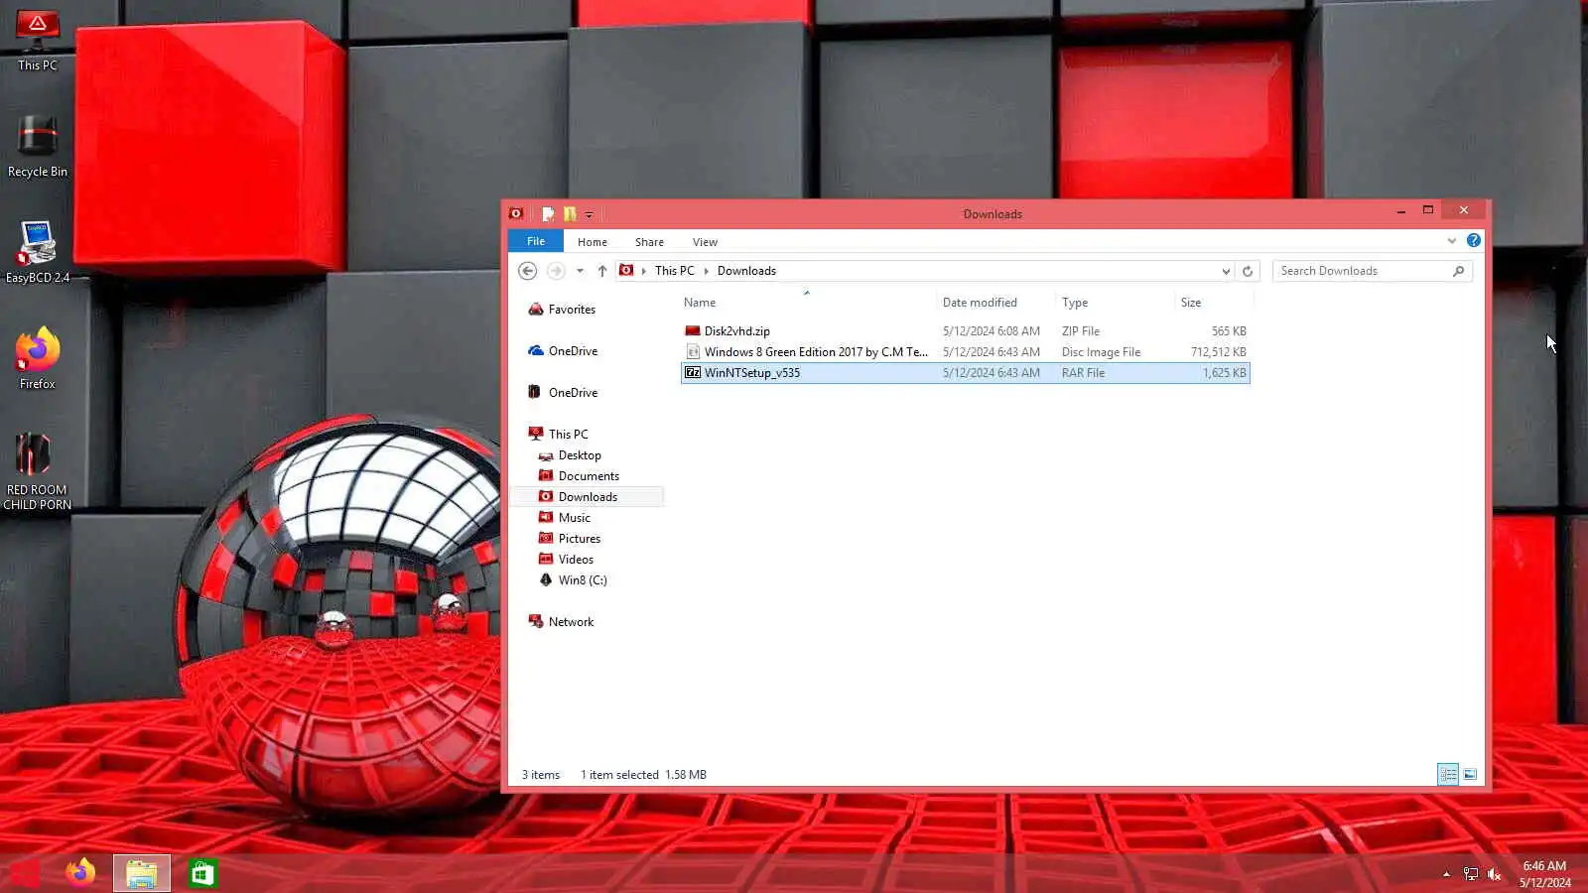Expand the ribbon with the chevron arrow
This screenshot has width=1588, height=893.
click(x=1451, y=241)
